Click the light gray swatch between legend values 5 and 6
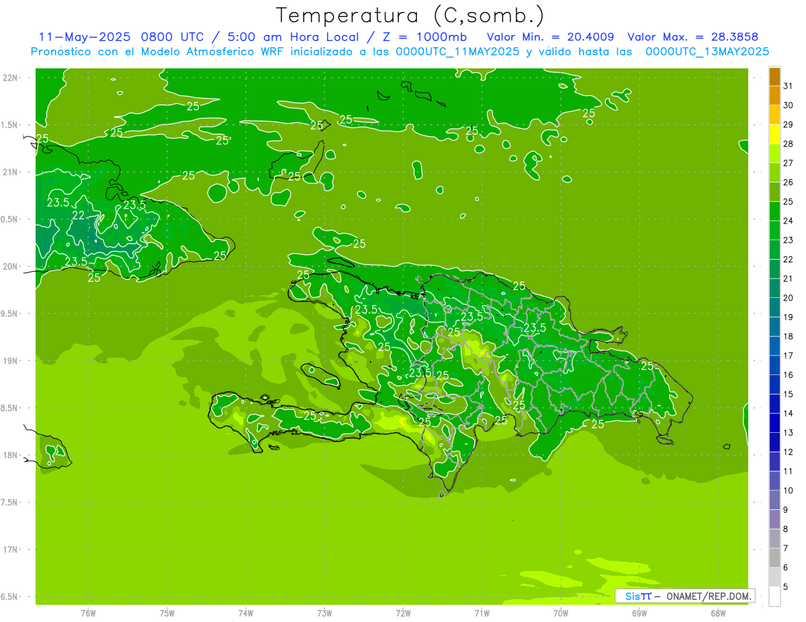 tap(774, 577)
